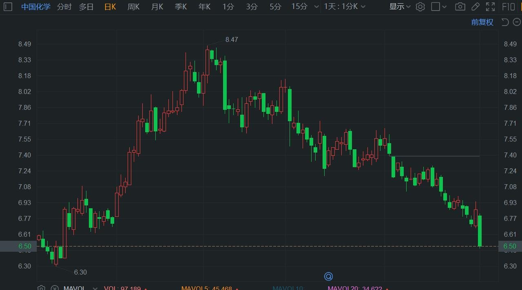Image resolution: width=522 pixels, height=290 pixels.
Task: Select the 月K monthly chart tab
Action: point(157,7)
